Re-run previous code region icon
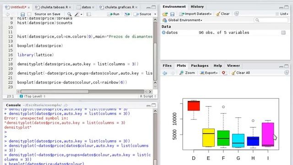Image resolution: width=293 pixels, height=165 pixels. tap(127, 14)
